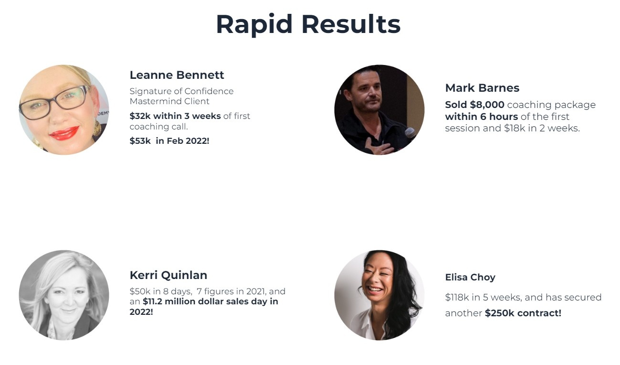Click Leanne Bennett's circular profile photo
620x365 pixels.
64,110
